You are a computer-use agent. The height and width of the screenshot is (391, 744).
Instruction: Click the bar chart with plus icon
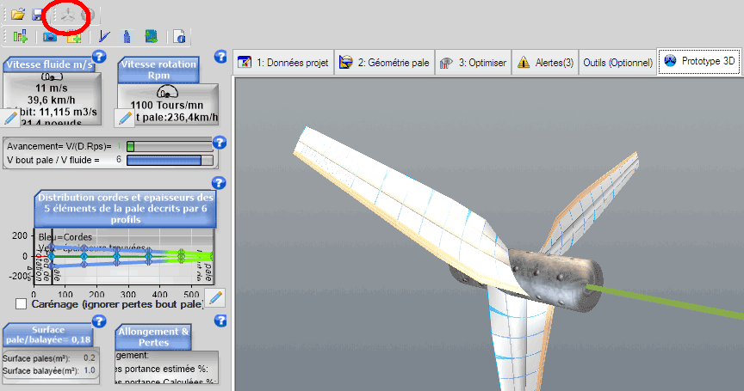coord(22,36)
